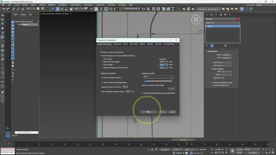
Task: Toggle Generate Mapping Coords checkbox
Action: 213,82
